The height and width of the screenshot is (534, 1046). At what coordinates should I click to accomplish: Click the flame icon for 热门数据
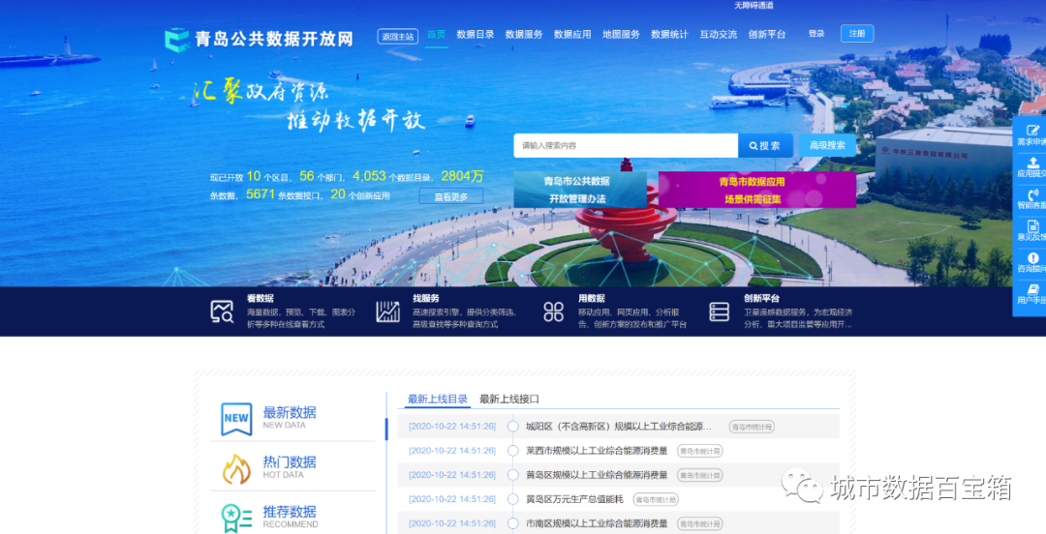pyautogui.click(x=236, y=468)
